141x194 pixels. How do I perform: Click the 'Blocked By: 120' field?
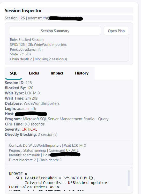19,88
